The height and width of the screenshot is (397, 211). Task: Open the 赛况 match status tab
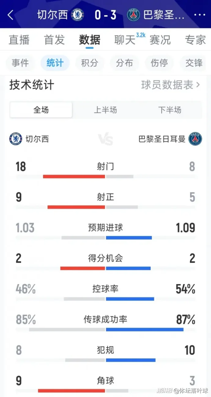(x=160, y=40)
